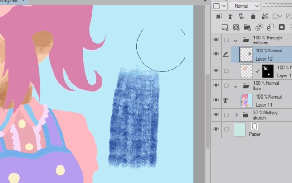Create a new vector layer
The width and height of the screenshot is (292, 183).
tap(236, 28)
